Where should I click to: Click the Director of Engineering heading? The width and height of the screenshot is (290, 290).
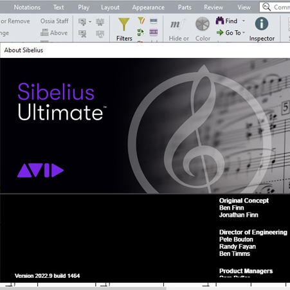(253, 232)
